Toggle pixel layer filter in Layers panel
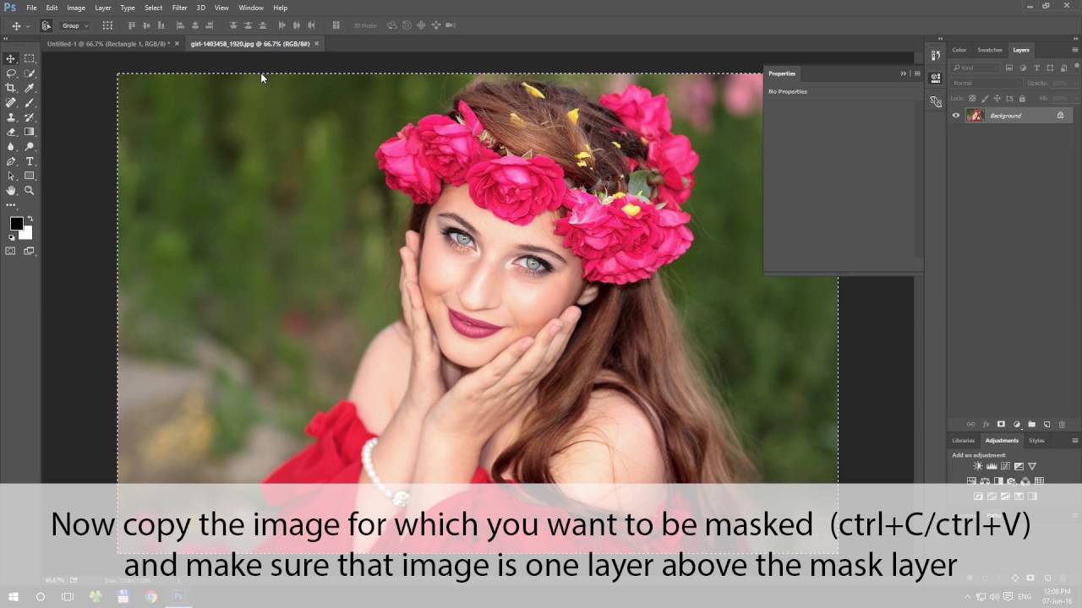Screen dimensions: 1082x608 pos(1009,68)
